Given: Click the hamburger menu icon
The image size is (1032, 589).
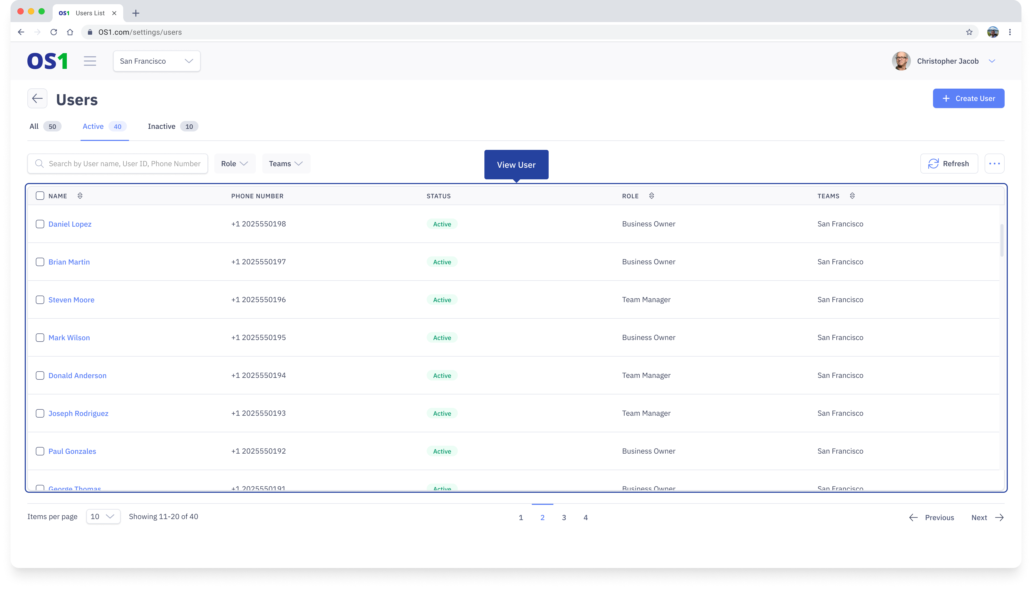Looking at the screenshot, I should coord(90,61).
